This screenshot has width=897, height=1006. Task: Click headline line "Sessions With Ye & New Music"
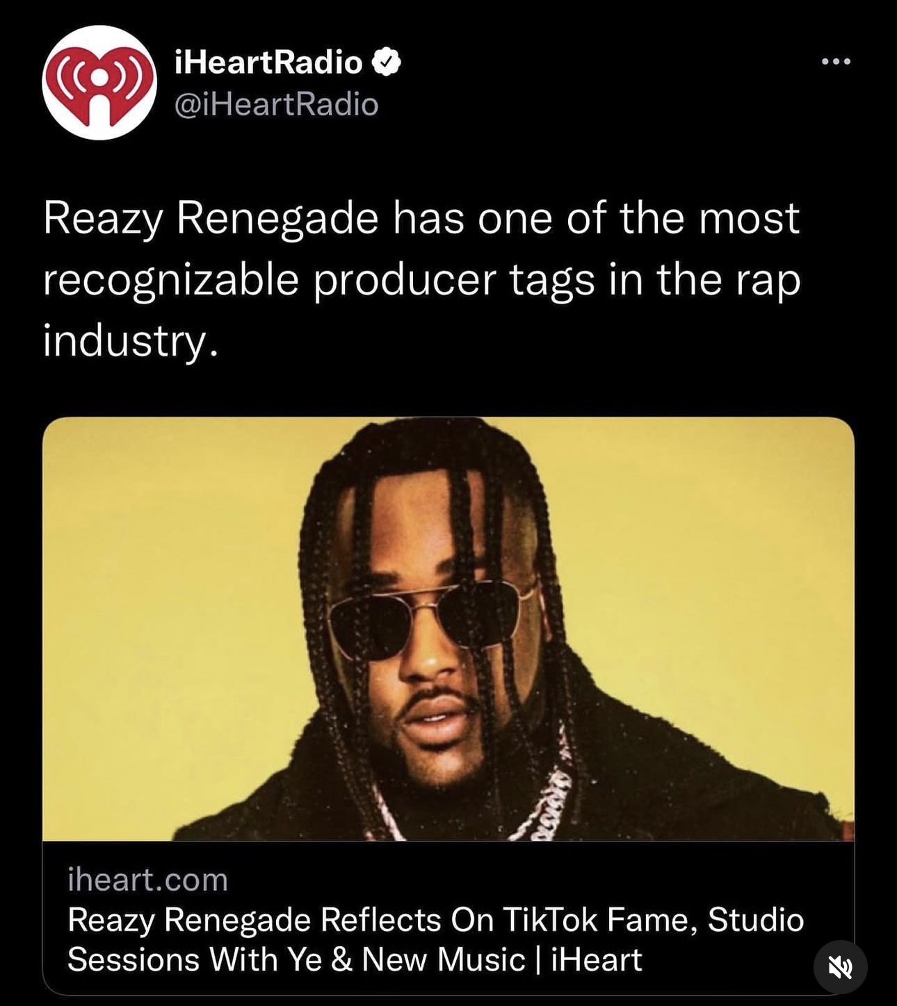pos(296,959)
